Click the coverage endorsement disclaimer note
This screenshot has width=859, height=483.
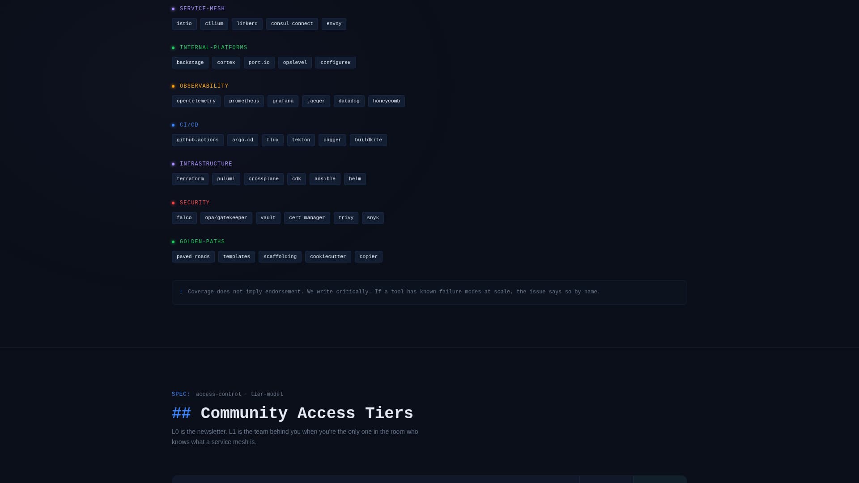tap(429, 292)
